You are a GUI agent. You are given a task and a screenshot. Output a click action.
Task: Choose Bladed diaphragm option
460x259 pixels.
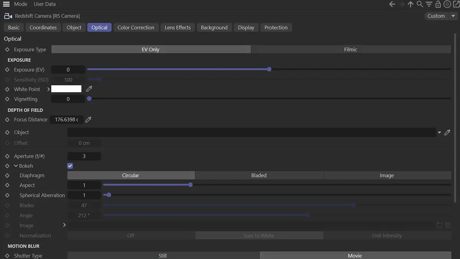coord(259,175)
